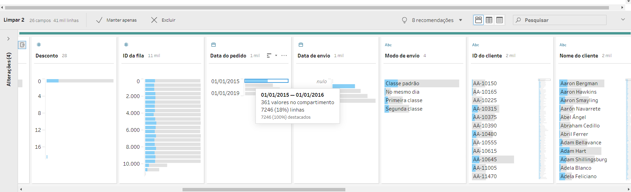
Task: Click the top horizontal scrollbar thumb
Action: [307, 7]
